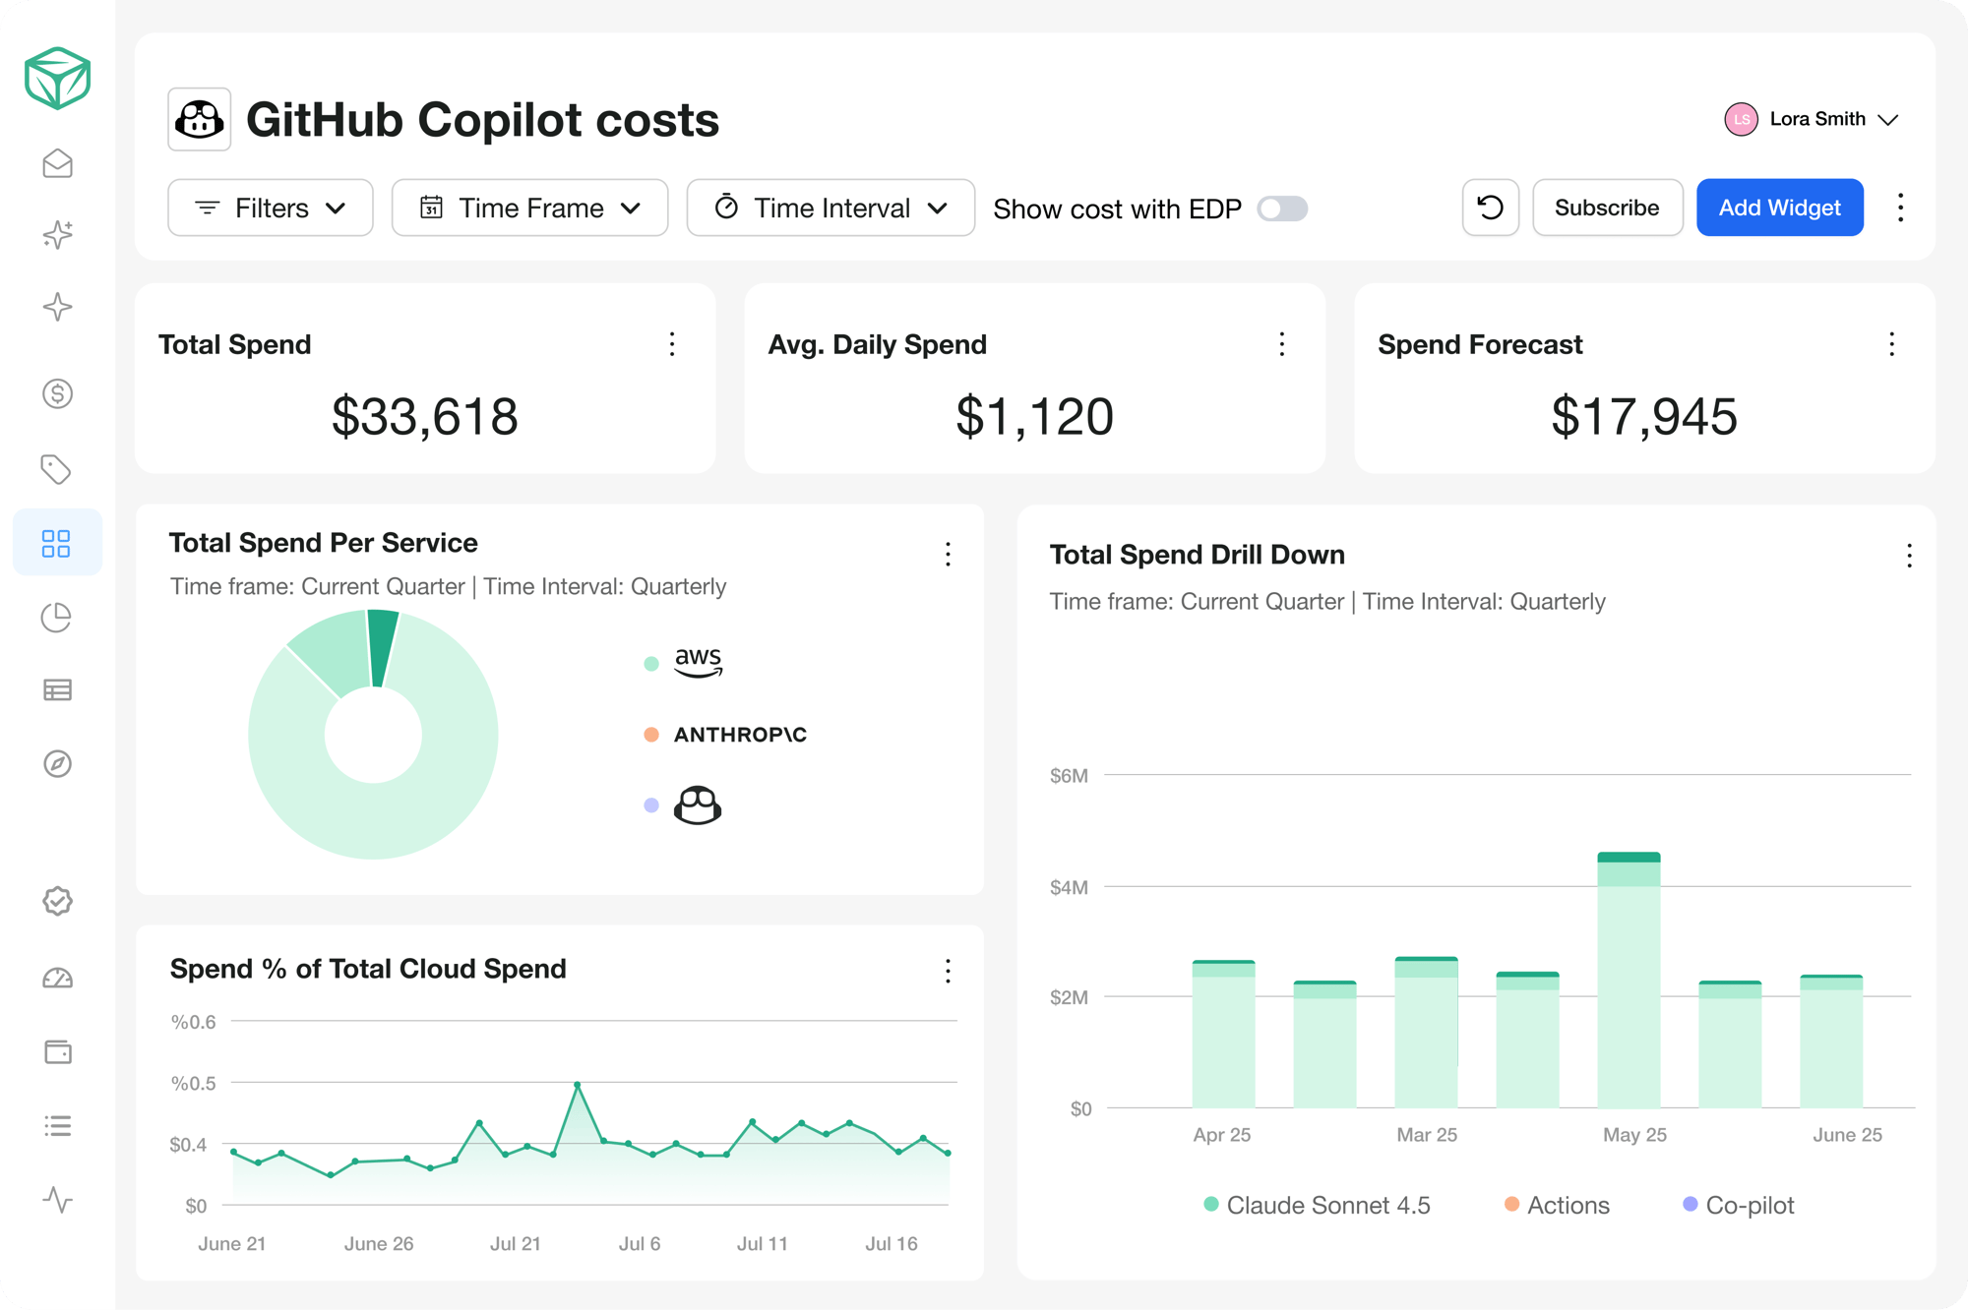The width and height of the screenshot is (1968, 1310).
Task: Click the GitHub Copilot costs title
Action: pos(482,120)
